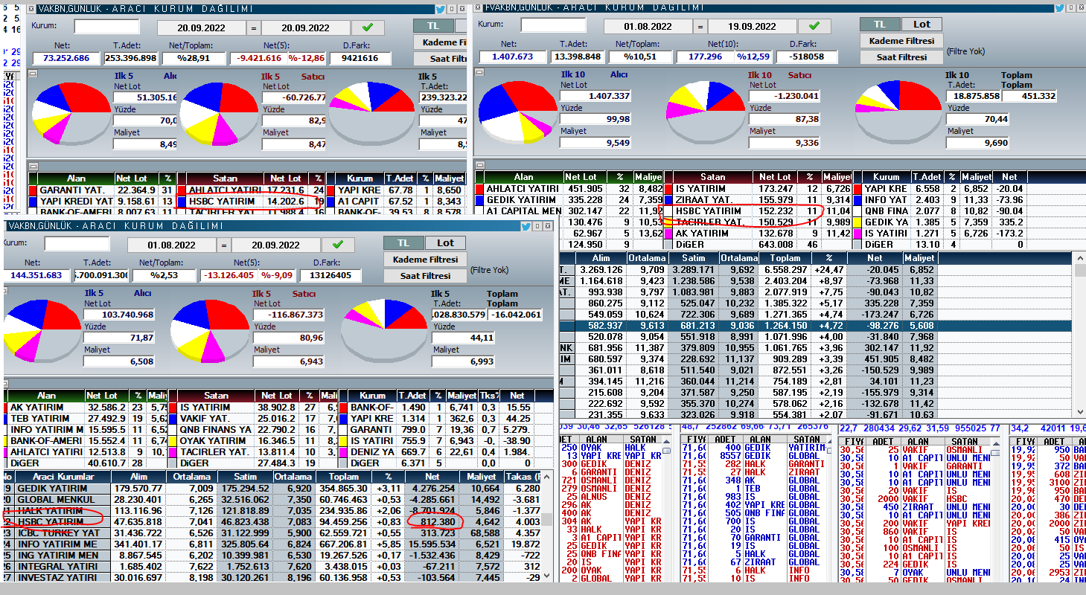Switch to TL in the 01.08–19.09.2022 window
This screenshot has width=1086, height=595.
point(880,24)
